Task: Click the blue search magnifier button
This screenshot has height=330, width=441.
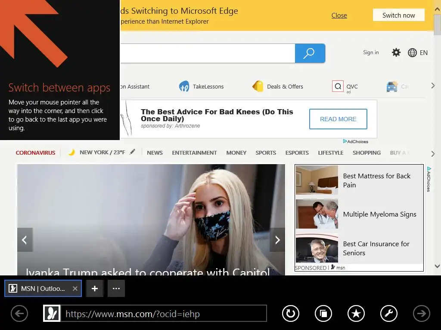Action: (310, 53)
